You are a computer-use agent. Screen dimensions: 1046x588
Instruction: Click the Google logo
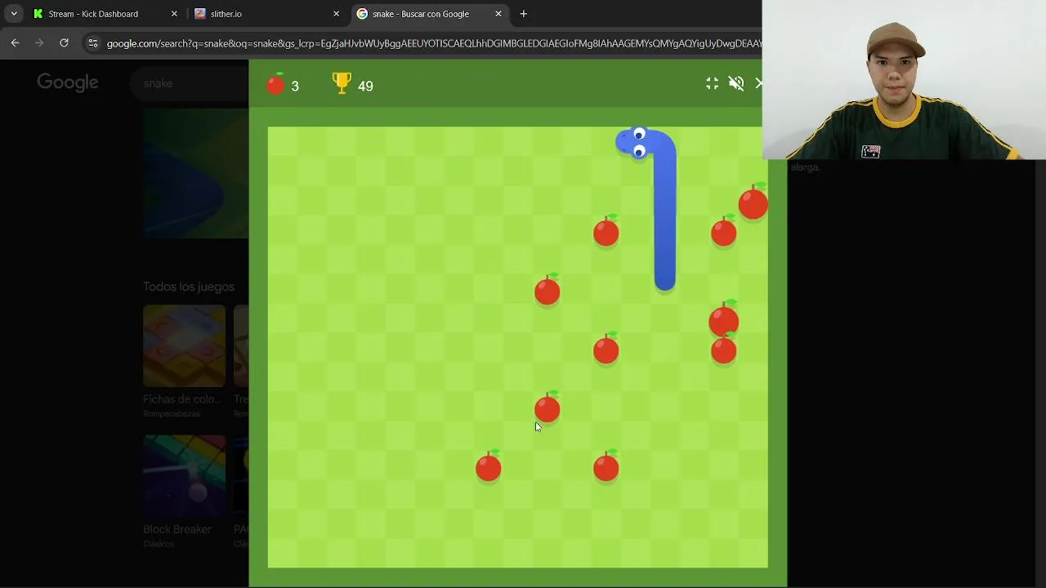68,82
